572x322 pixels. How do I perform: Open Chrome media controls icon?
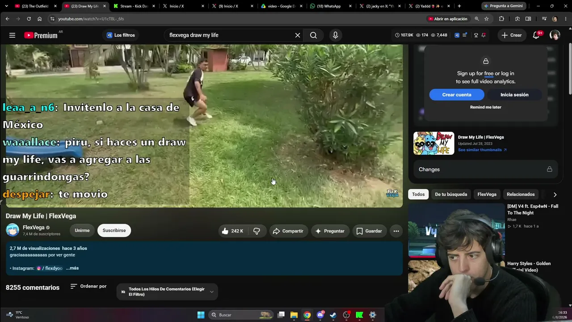544,19
